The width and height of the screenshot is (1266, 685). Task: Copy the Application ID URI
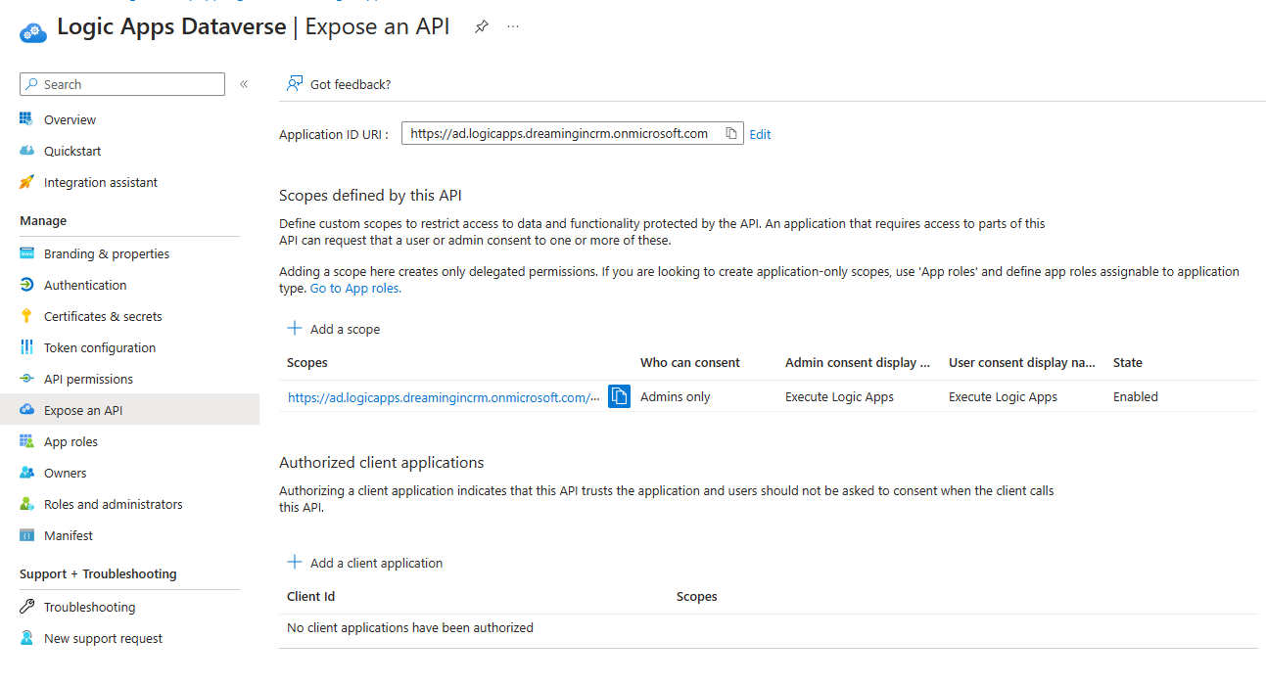pyautogui.click(x=731, y=134)
